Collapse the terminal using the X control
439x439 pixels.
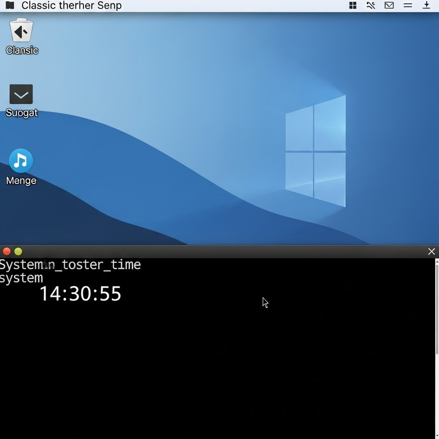[431, 251]
